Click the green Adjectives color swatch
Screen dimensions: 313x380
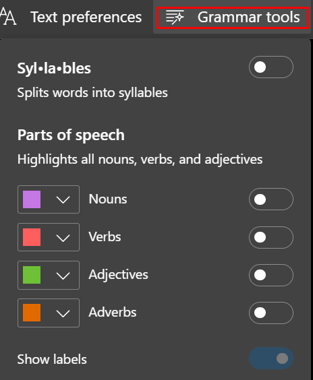32,275
